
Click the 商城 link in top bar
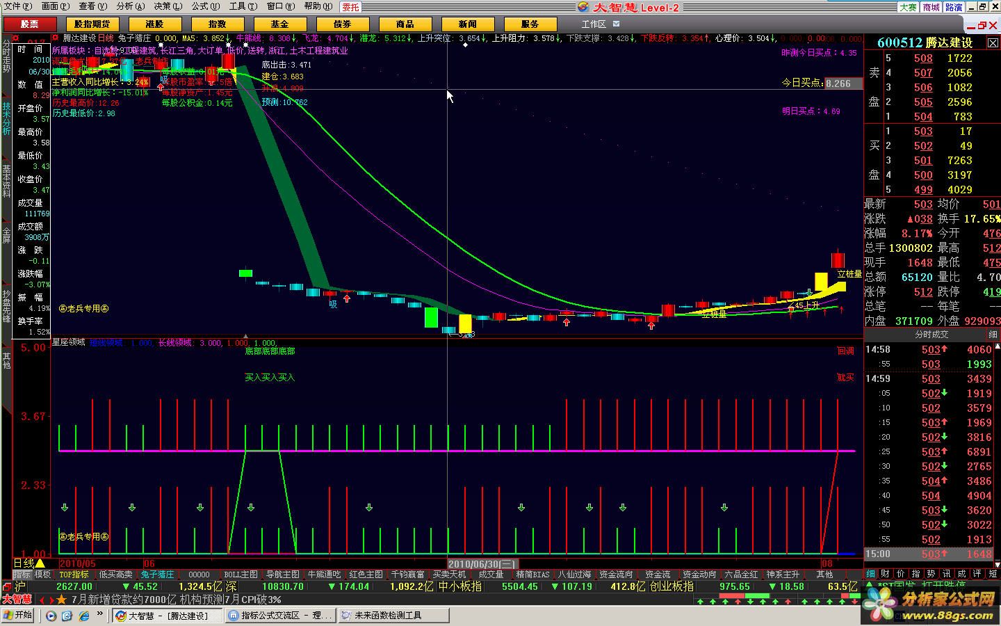931,7
